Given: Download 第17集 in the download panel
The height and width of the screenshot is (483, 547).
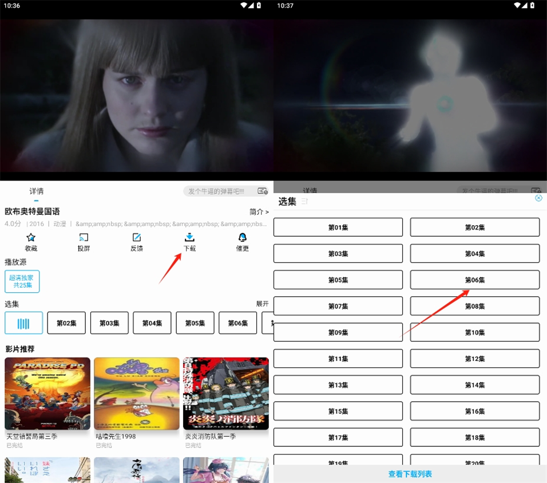Looking at the screenshot, I should click(x=338, y=437).
